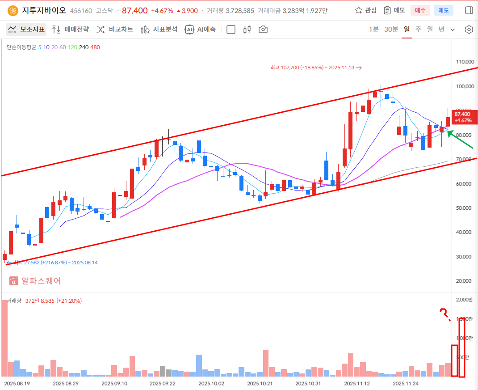Expand the time interval dropdown chevron
The width and height of the screenshot is (478, 390).
[x=453, y=30]
